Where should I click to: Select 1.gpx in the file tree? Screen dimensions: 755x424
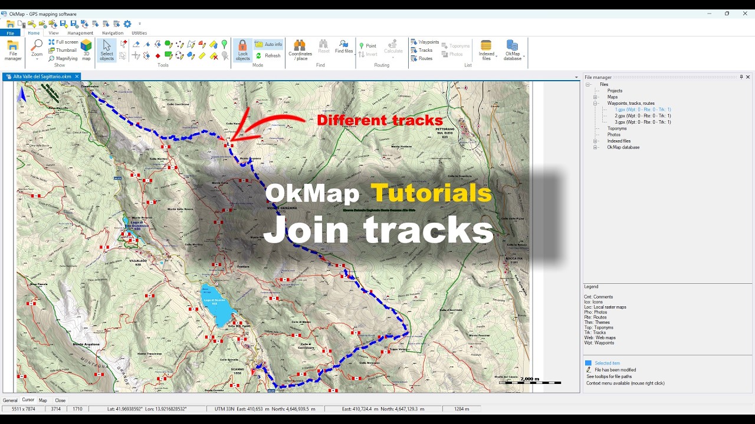point(643,110)
